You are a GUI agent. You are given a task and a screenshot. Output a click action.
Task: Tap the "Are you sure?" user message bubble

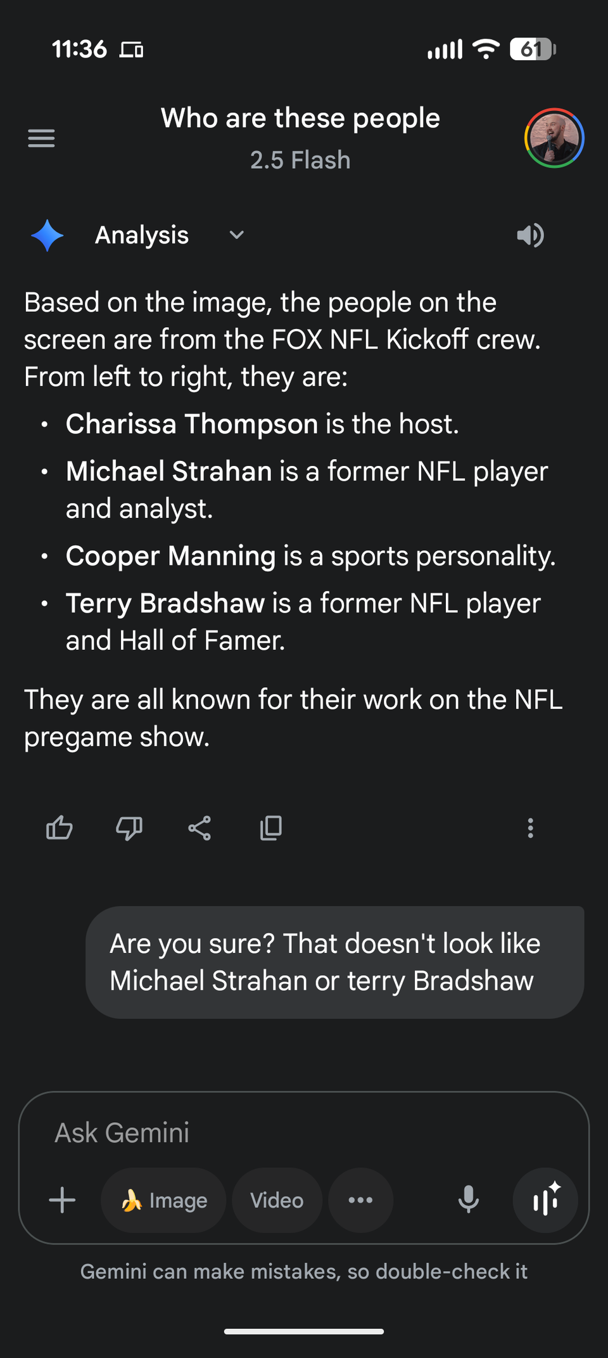pos(334,962)
